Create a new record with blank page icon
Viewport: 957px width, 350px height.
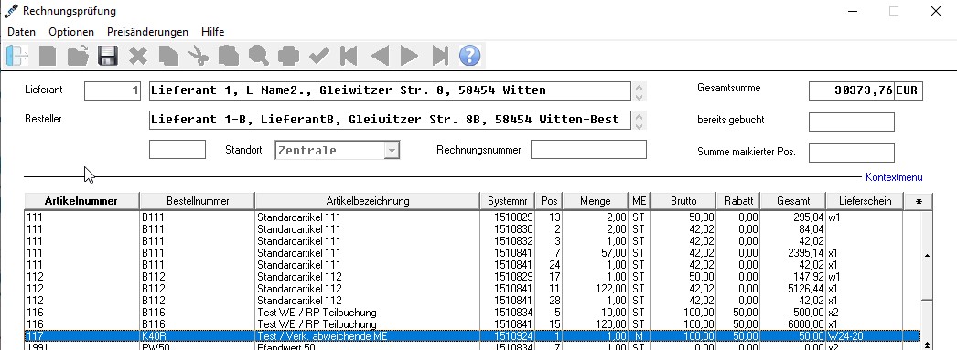pos(47,56)
